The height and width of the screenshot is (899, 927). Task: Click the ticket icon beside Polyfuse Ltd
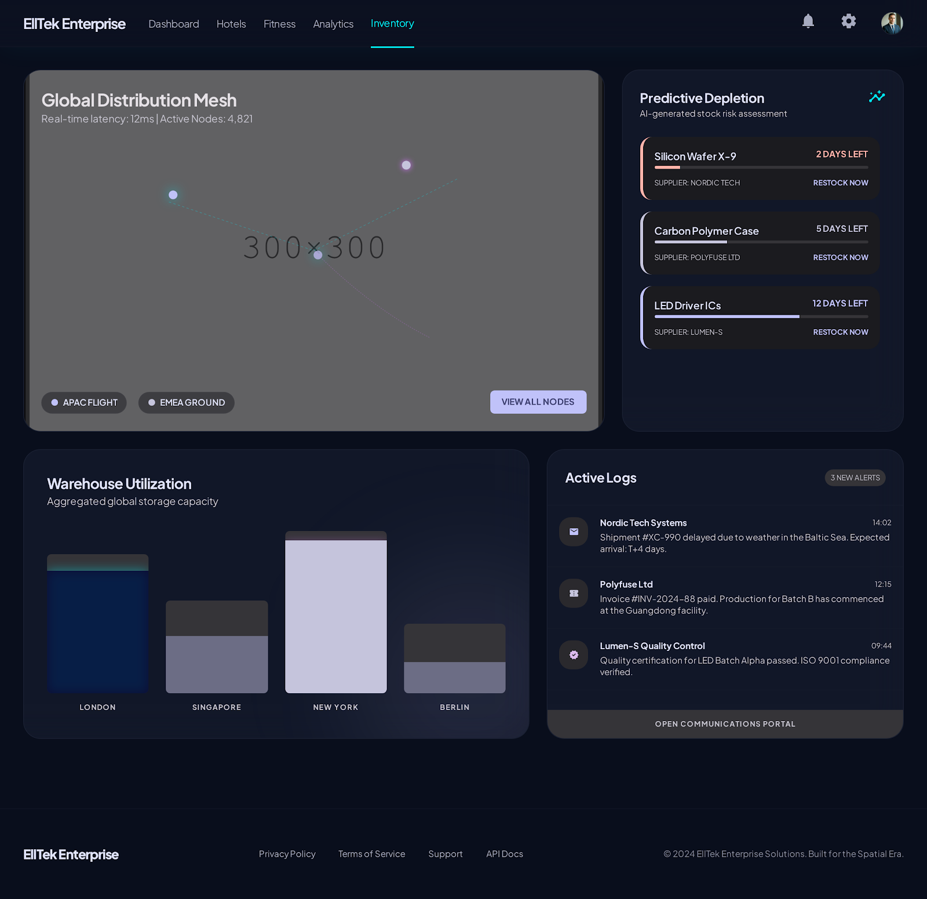click(x=574, y=593)
